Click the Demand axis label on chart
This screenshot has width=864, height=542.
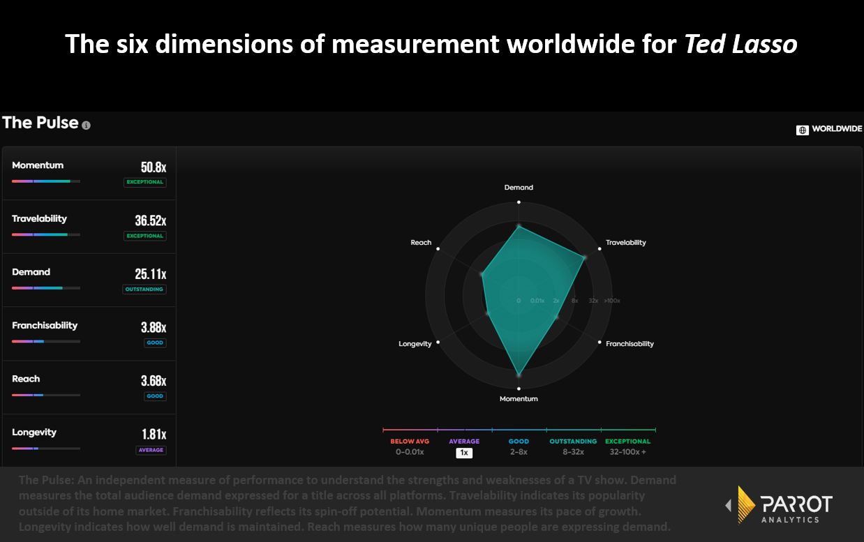(x=519, y=187)
